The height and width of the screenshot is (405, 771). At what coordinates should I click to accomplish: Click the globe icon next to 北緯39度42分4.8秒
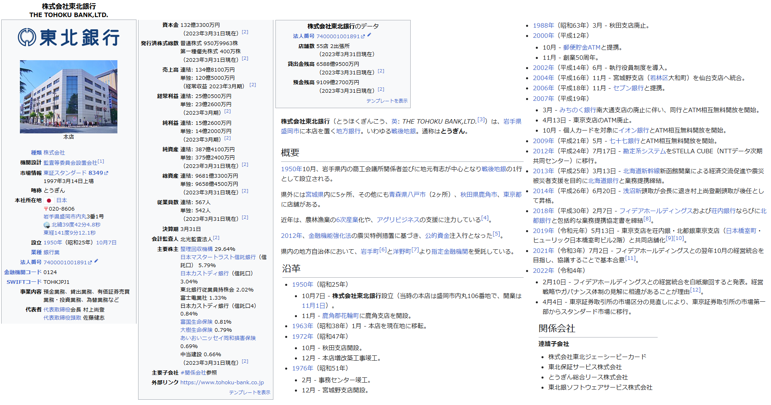click(47, 225)
